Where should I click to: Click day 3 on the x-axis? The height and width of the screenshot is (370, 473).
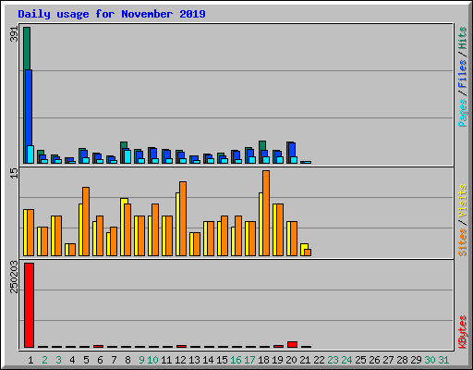(58, 360)
